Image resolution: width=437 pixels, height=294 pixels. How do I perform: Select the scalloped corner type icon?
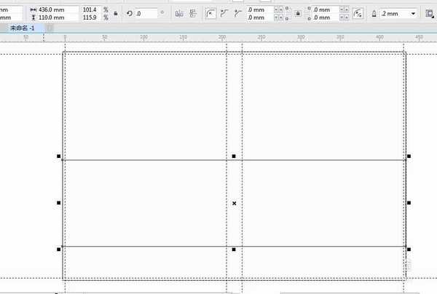tap(224, 13)
